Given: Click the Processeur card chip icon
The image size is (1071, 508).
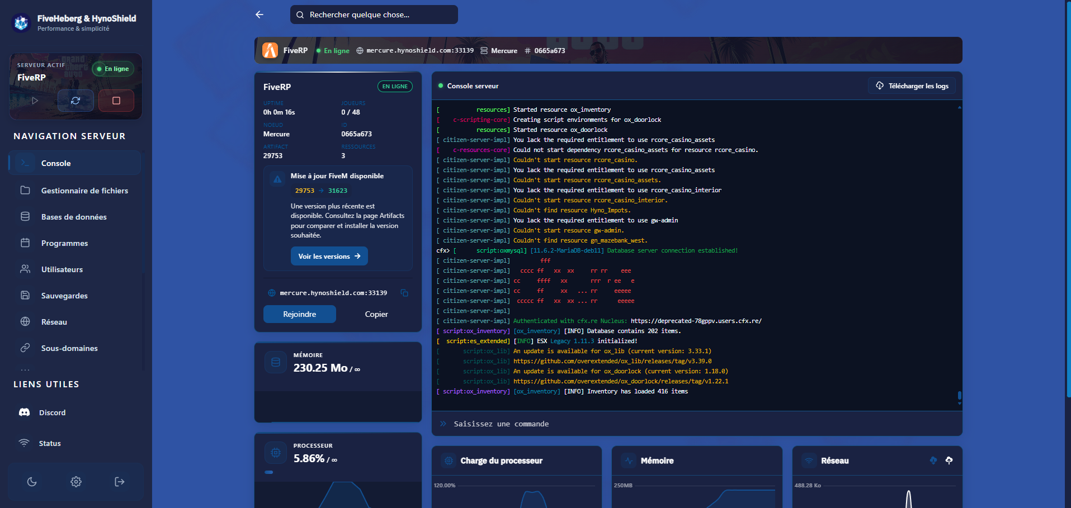Looking at the screenshot, I should point(276,453).
